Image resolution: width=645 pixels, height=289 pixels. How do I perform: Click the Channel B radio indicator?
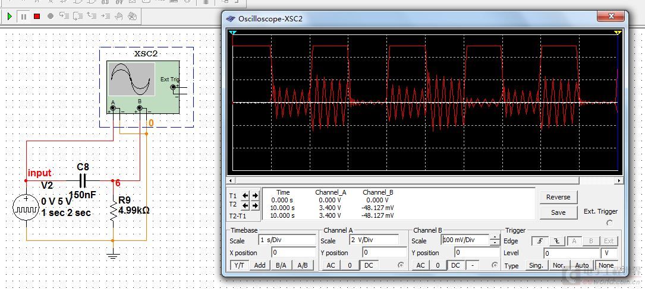[x=495, y=265]
